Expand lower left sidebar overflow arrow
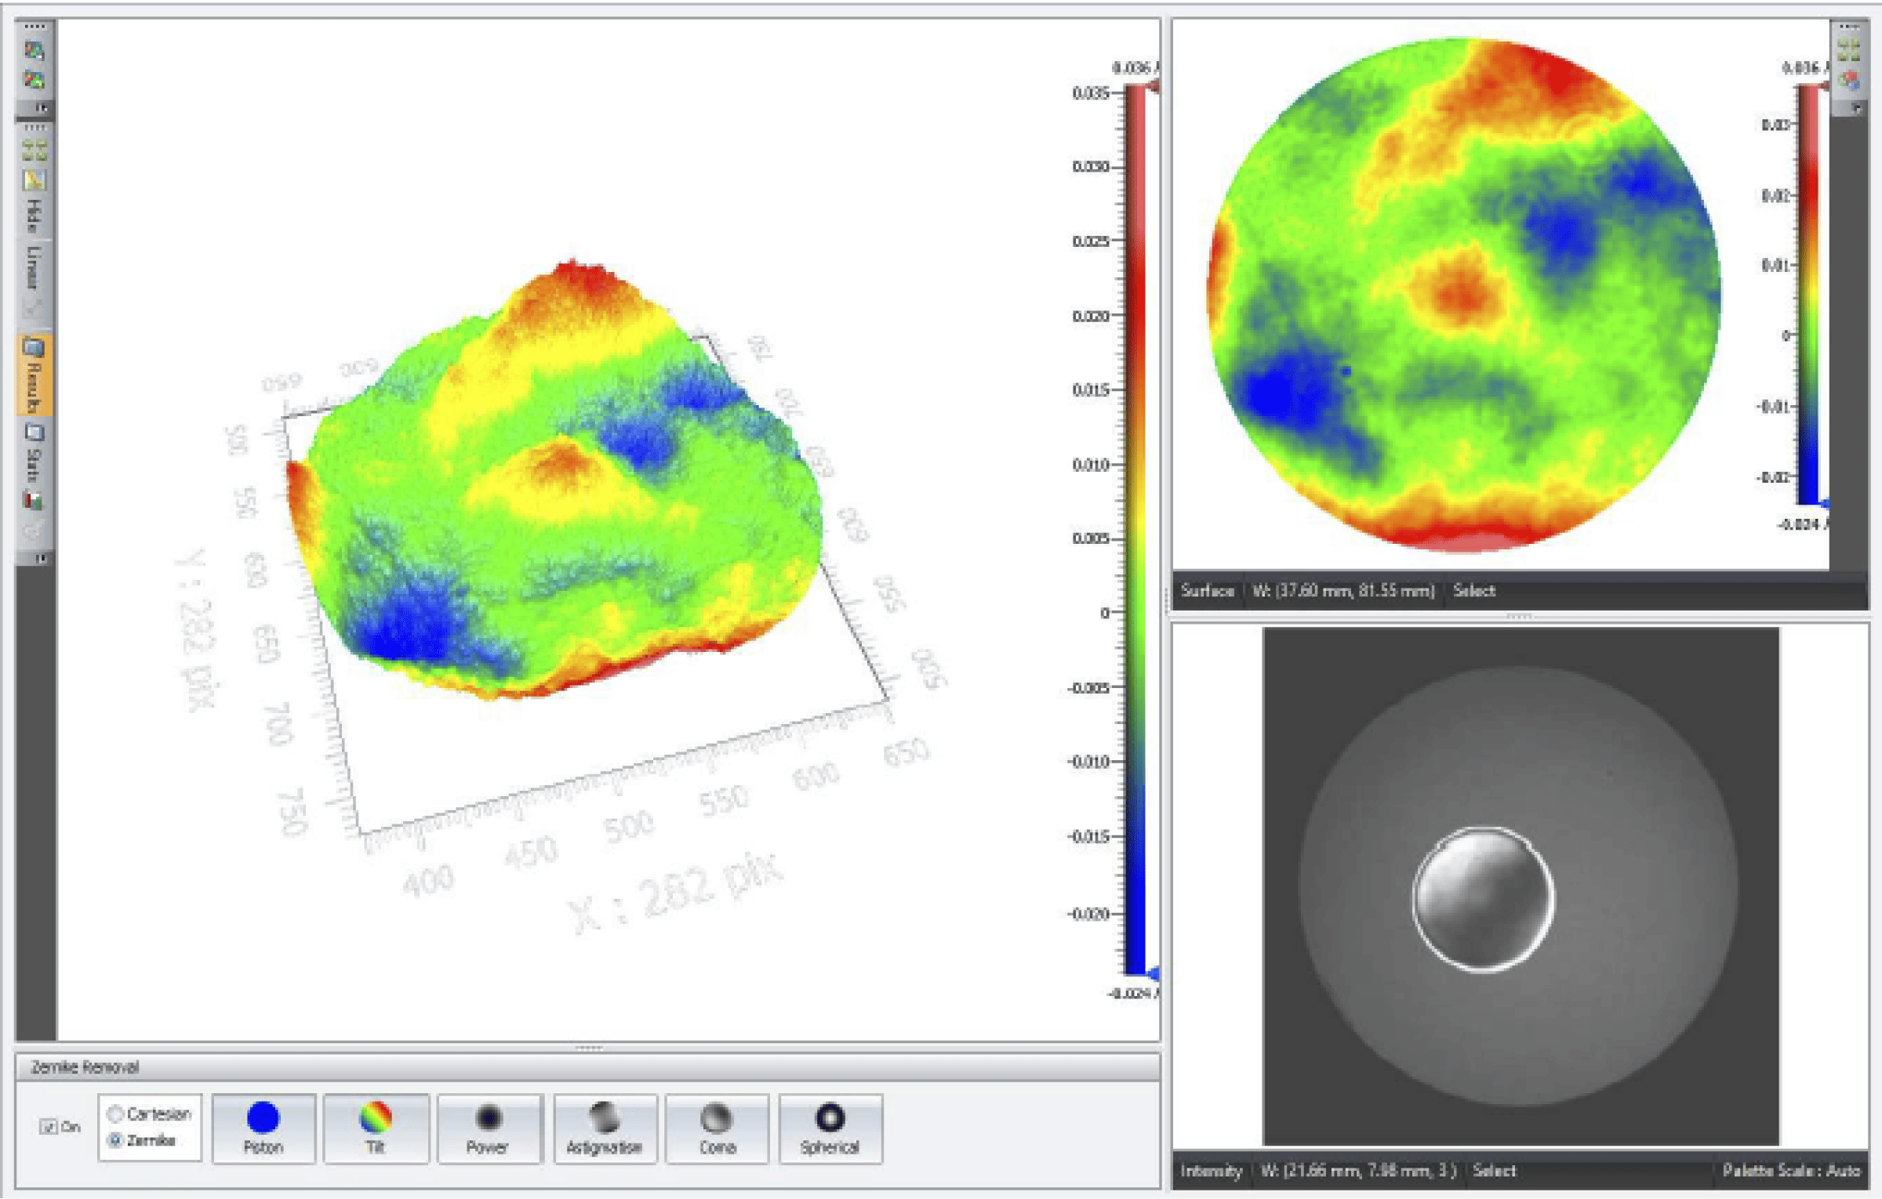The width and height of the screenshot is (1882, 1199). pyautogui.click(x=42, y=559)
